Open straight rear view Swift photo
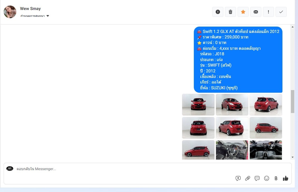298x192 pixels. pos(198,128)
